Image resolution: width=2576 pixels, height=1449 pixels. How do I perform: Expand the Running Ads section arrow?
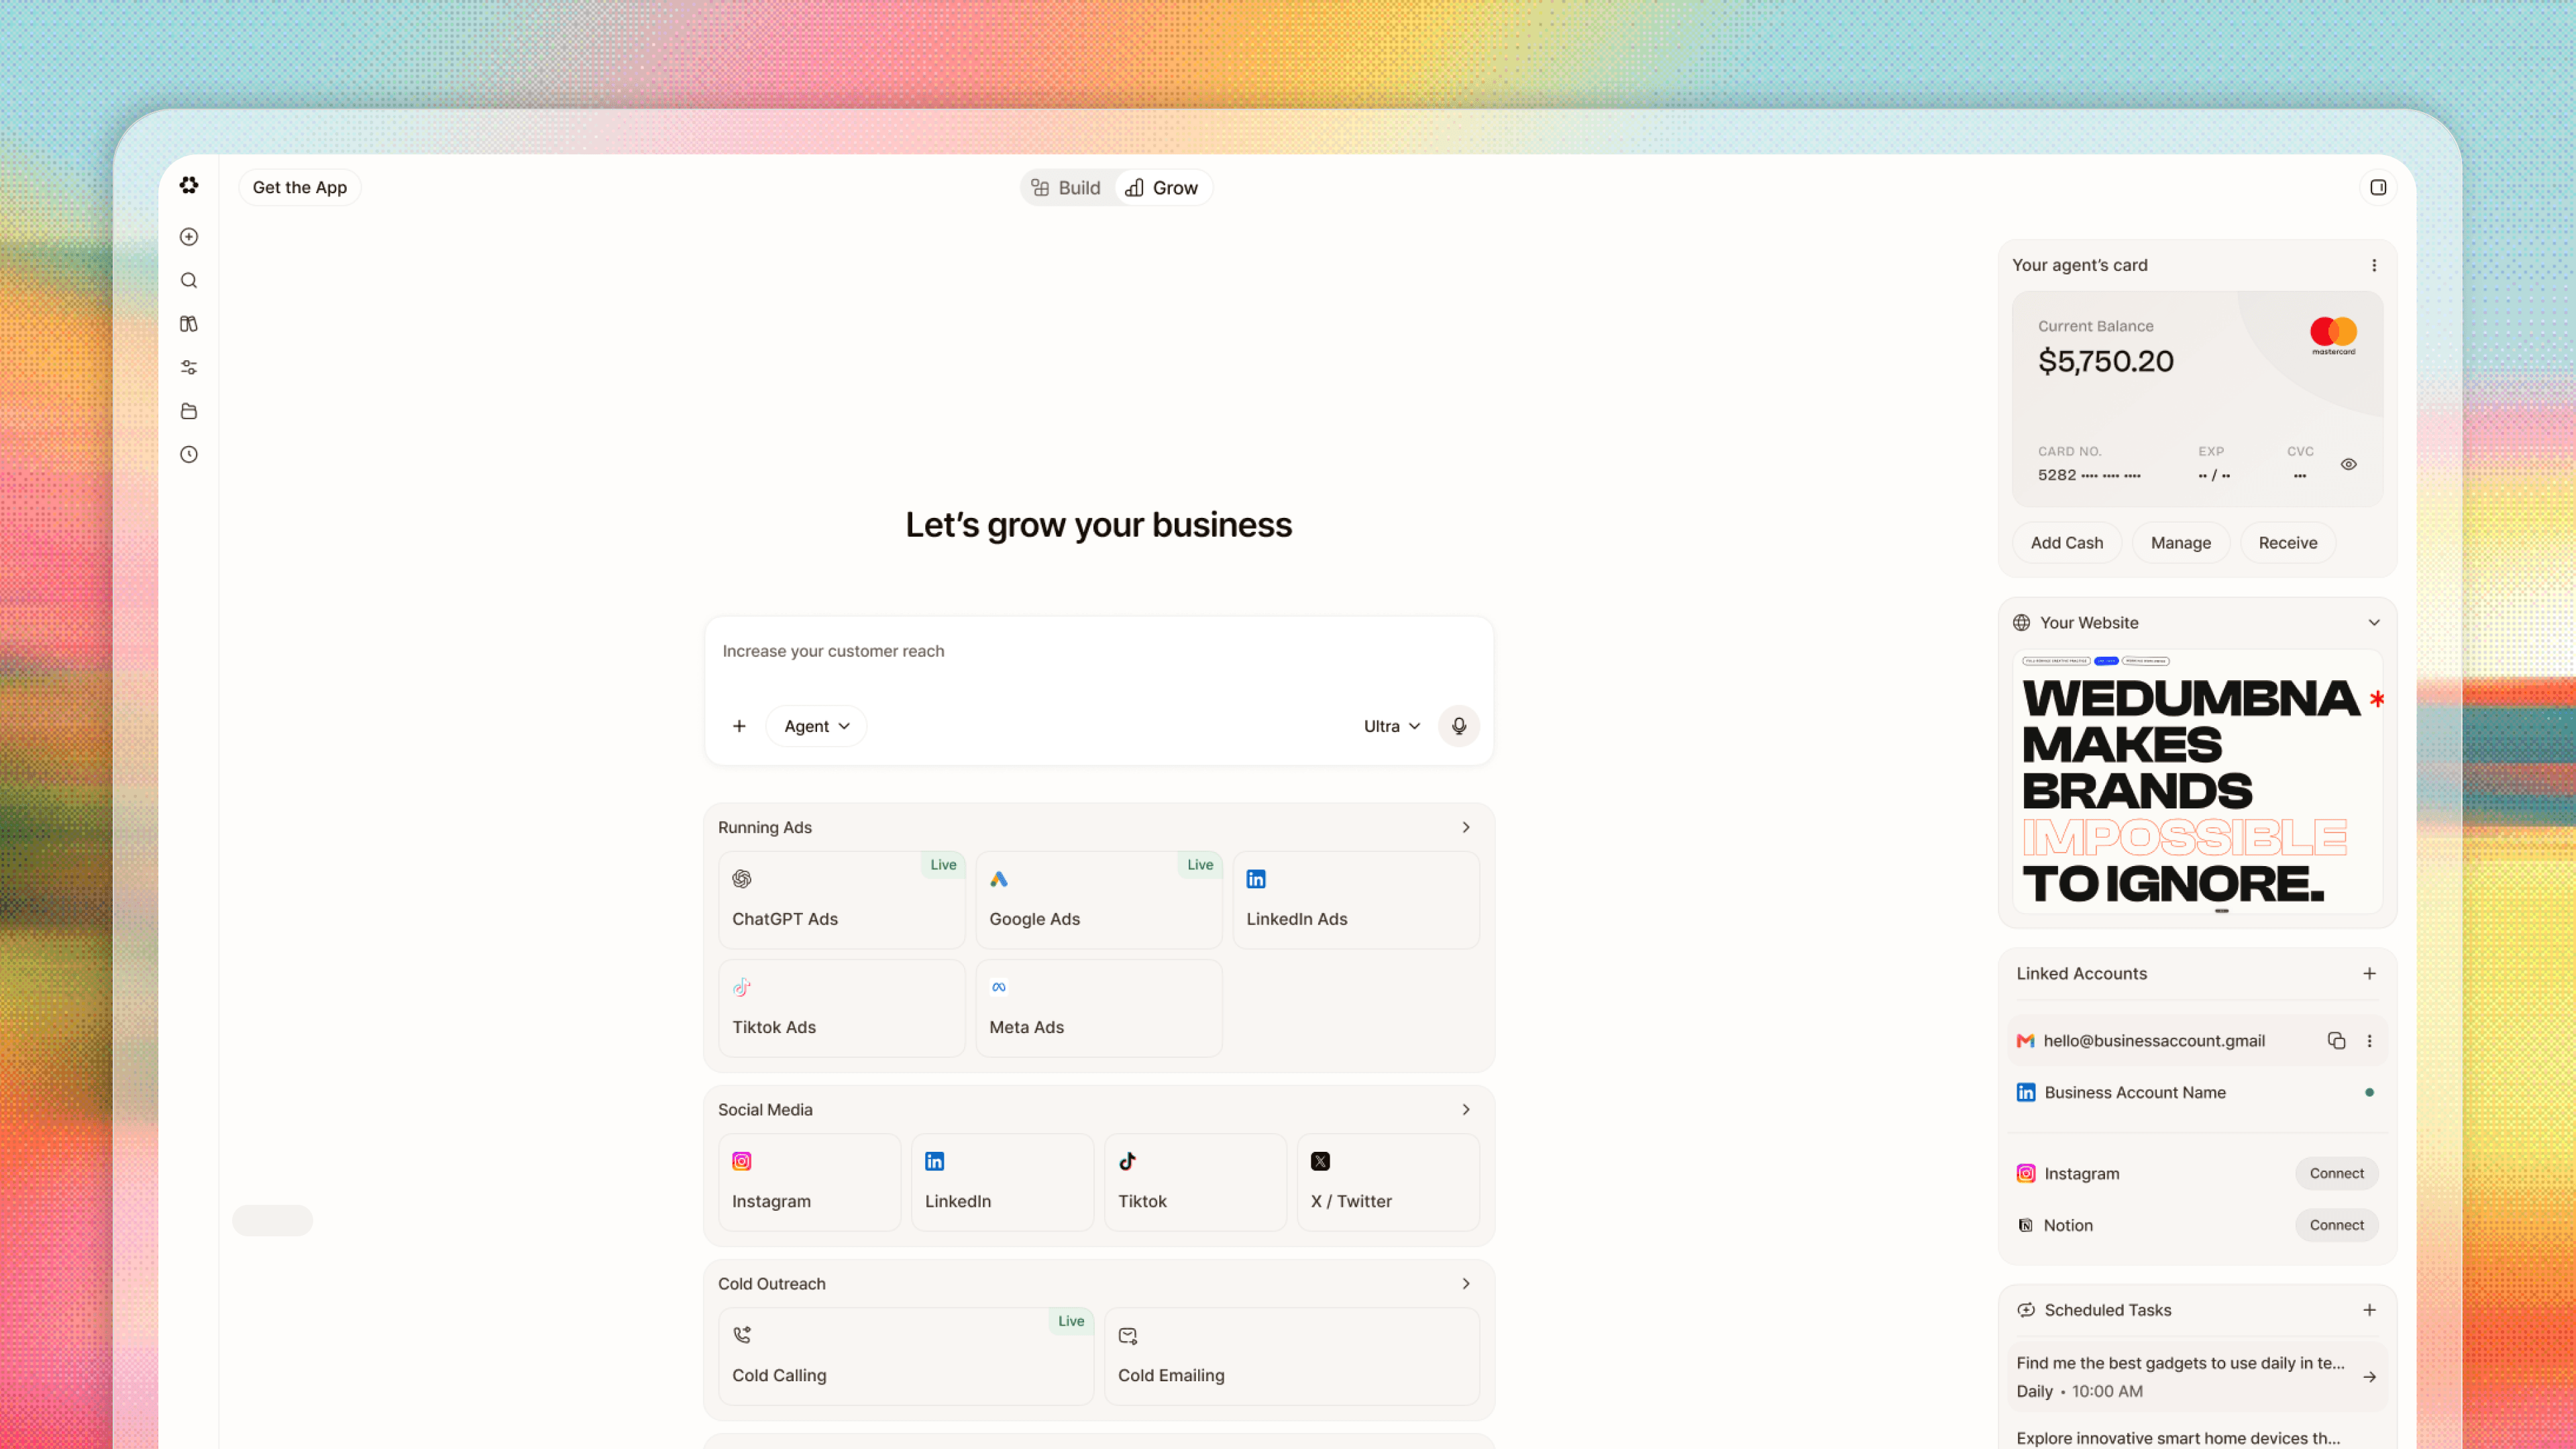(1466, 828)
